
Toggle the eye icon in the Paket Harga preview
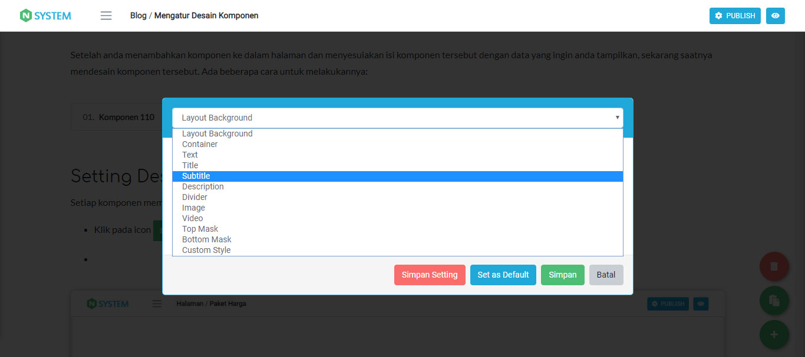(701, 303)
